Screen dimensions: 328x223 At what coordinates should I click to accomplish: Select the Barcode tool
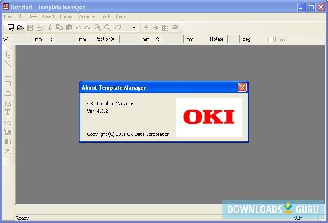click(8, 142)
